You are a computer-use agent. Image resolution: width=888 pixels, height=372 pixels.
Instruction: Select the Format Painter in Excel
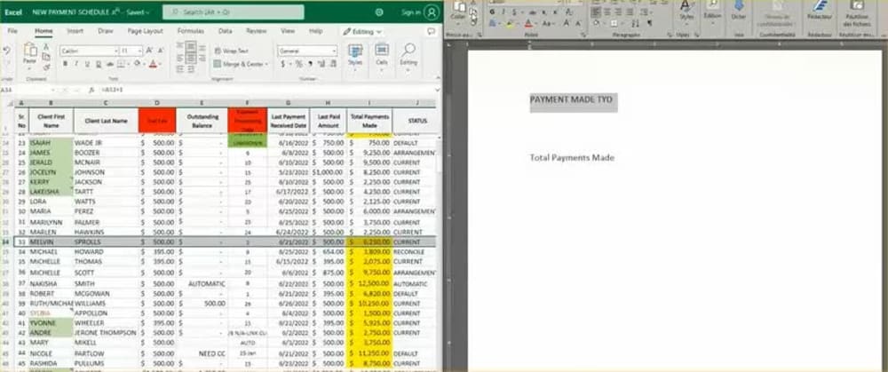pyautogui.click(x=46, y=67)
